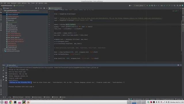Click the Git push arrow icon in toolbar
The image size is (184, 104).
[169, 5]
